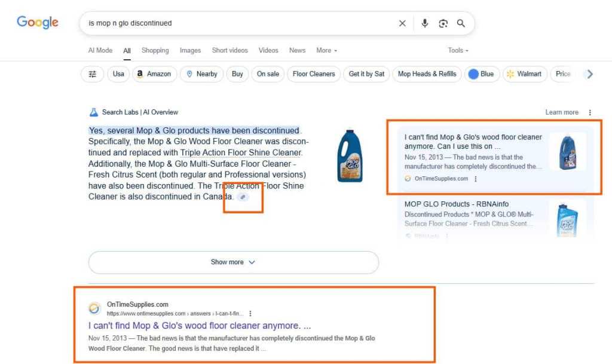Open thumbnail of OnTimeSupplies source card
The image size is (612, 364).
click(568, 151)
